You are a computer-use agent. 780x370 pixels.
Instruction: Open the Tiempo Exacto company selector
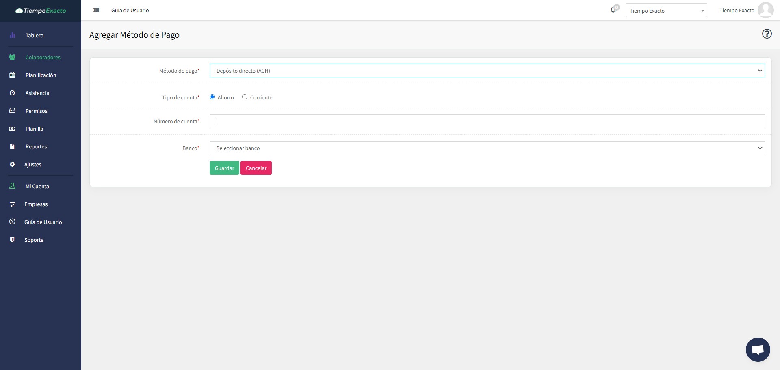666,11
